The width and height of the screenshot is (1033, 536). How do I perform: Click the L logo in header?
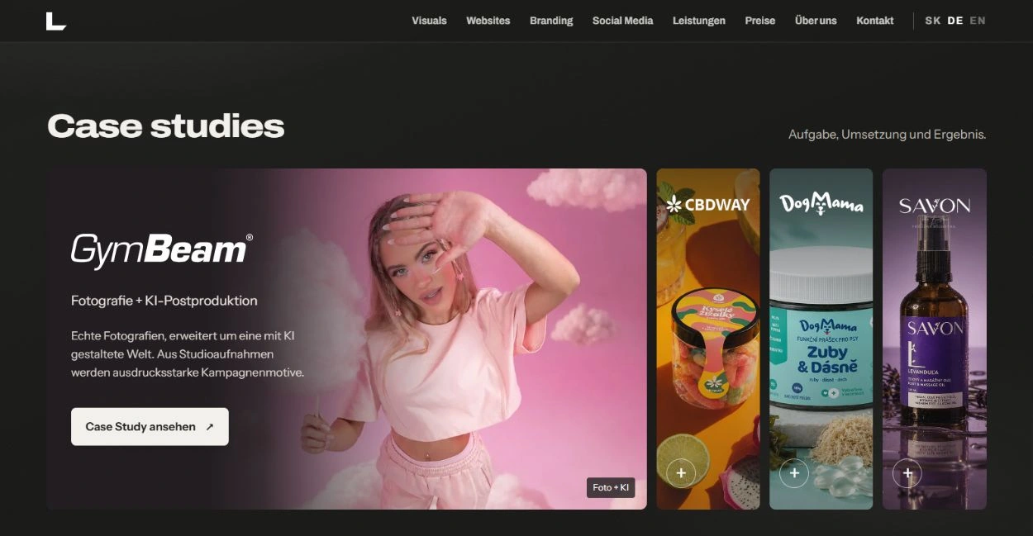(56, 21)
